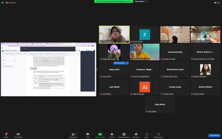Expand the Apps options caret
The height and width of the screenshot is (139, 222).
(x=150, y=134)
